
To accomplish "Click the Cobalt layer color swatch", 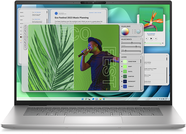I will (x=125, y=86).
